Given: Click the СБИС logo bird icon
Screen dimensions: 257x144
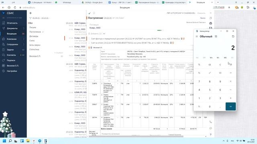Looking at the screenshot, I should click(4, 13).
